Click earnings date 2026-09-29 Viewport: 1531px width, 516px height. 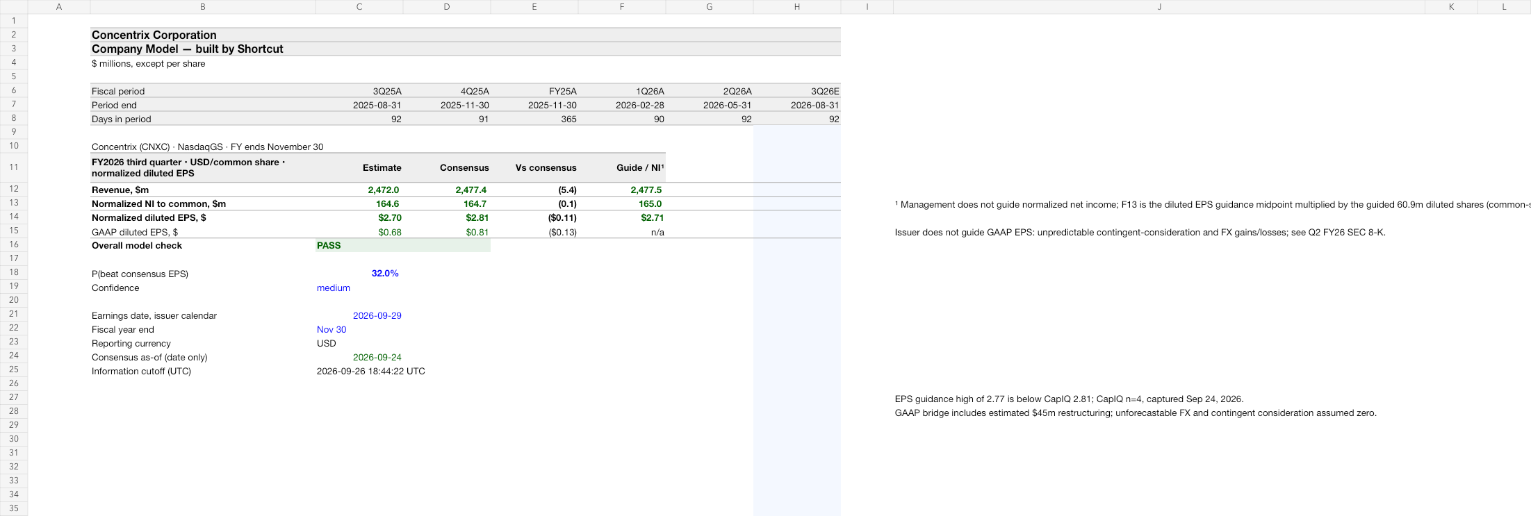point(359,315)
